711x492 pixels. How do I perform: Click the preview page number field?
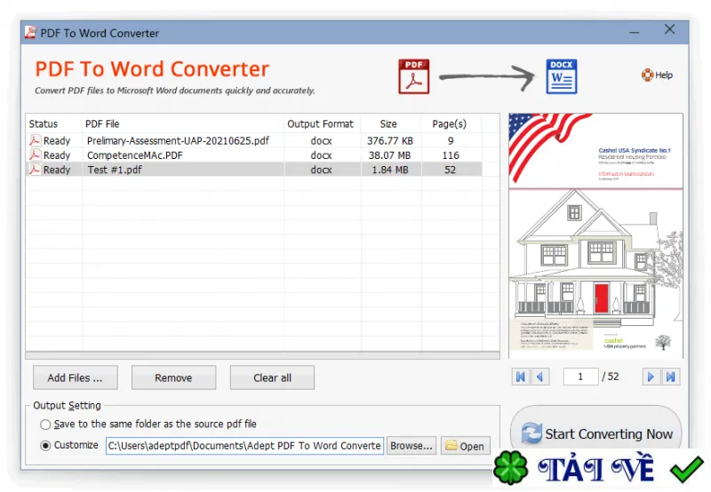580,377
